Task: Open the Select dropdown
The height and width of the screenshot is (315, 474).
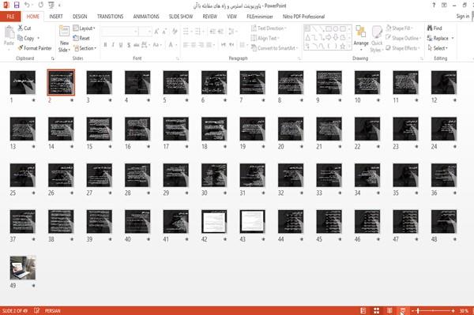Action: [x=438, y=48]
